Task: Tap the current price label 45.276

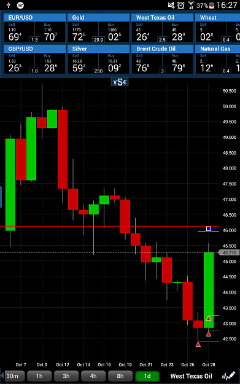Action: [229, 253]
